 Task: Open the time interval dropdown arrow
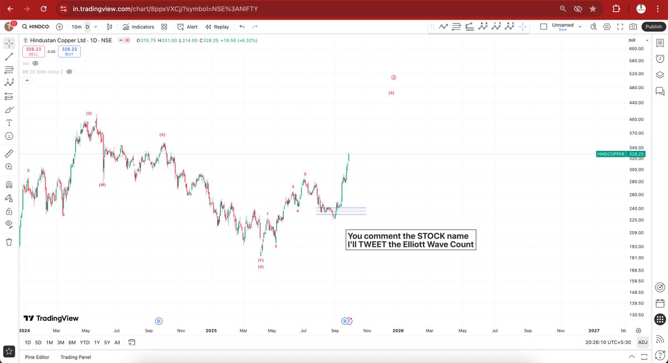[x=96, y=27]
